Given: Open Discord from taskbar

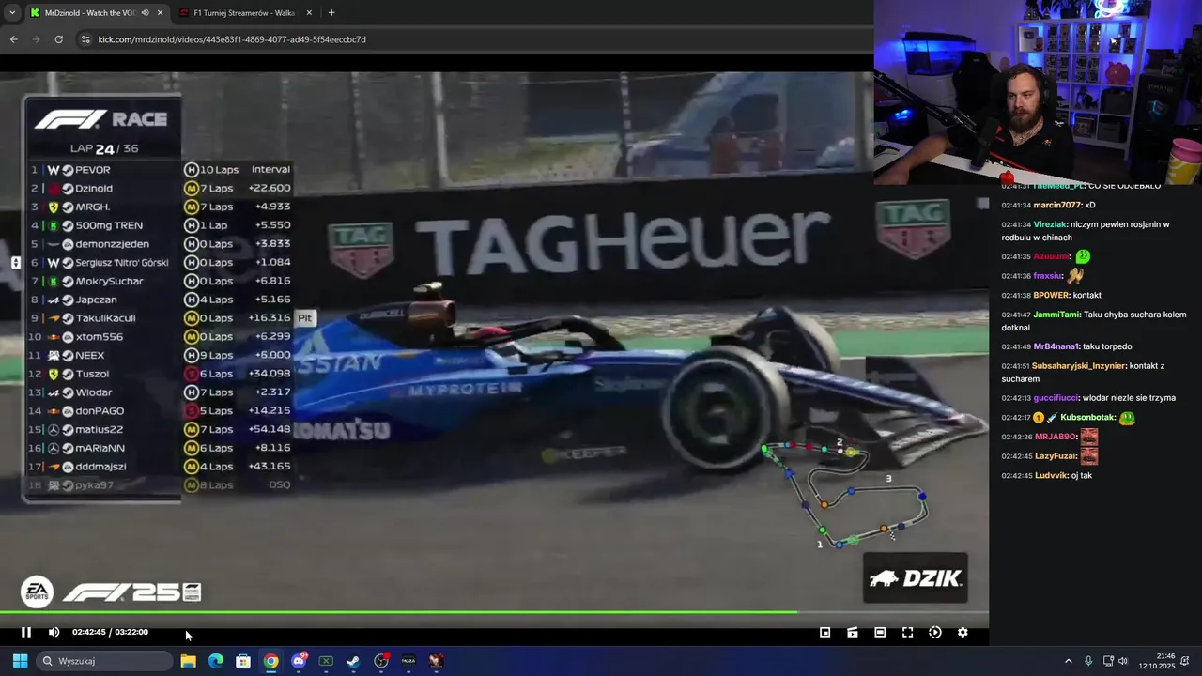Looking at the screenshot, I should pos(299,661).
